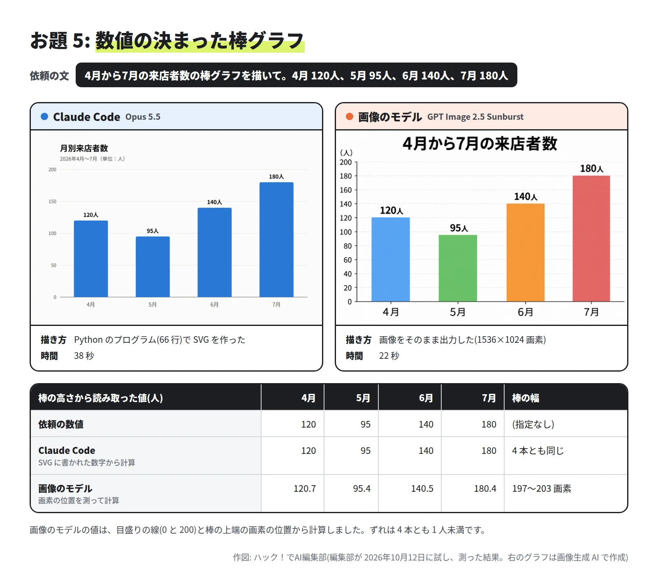Click the red 7月 bar in the image-model chart
658x586 pixels.
(591, 238)
